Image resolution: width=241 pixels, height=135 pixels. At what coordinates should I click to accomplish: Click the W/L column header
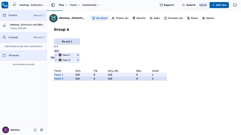[78, 71]
